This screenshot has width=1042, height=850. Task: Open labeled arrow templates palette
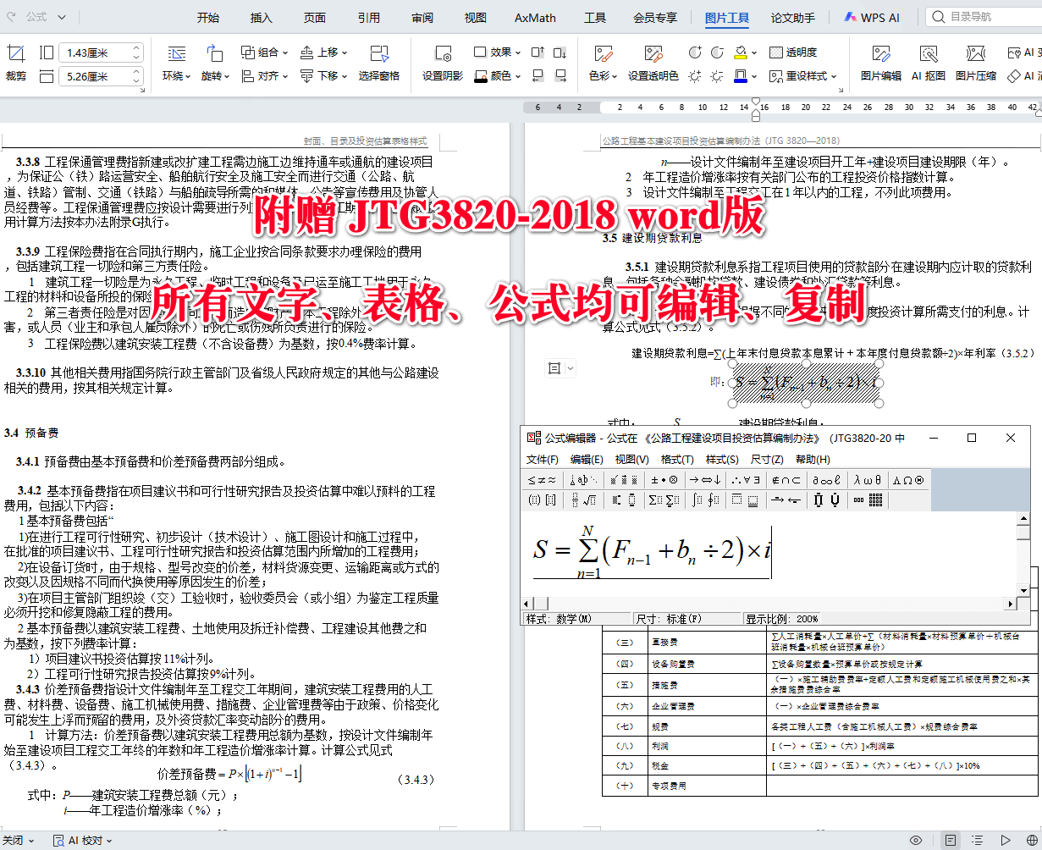pos(787,500)
